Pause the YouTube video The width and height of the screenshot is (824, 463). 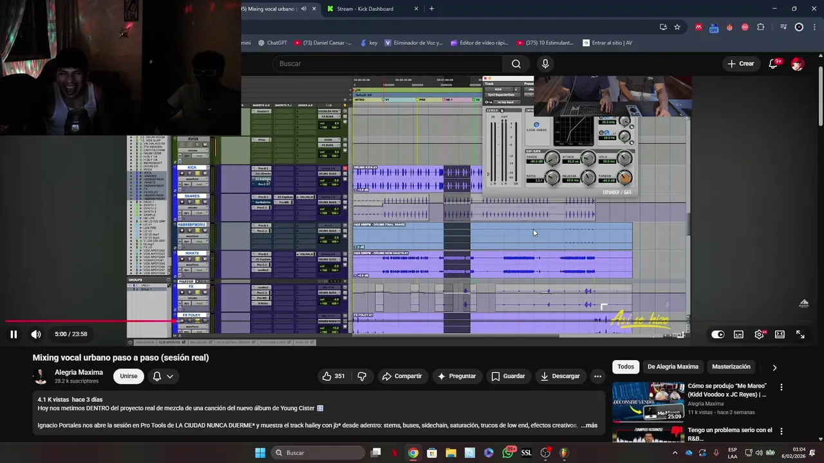[14, 334]
